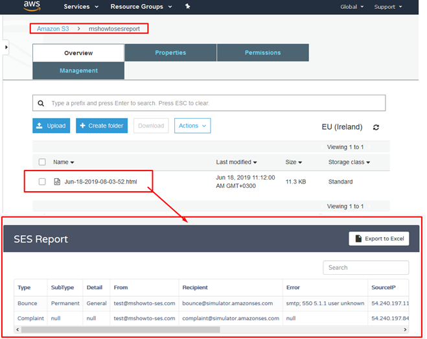Click the horizontal scrollbar thumb in report
Viewport: 427px width, 339px height.
(121, 329)
